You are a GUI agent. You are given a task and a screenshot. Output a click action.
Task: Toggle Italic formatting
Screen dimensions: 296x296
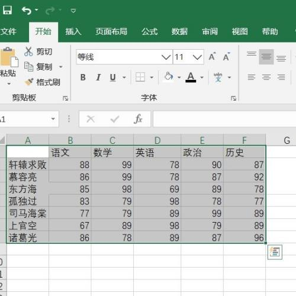[x=98, y=77]
